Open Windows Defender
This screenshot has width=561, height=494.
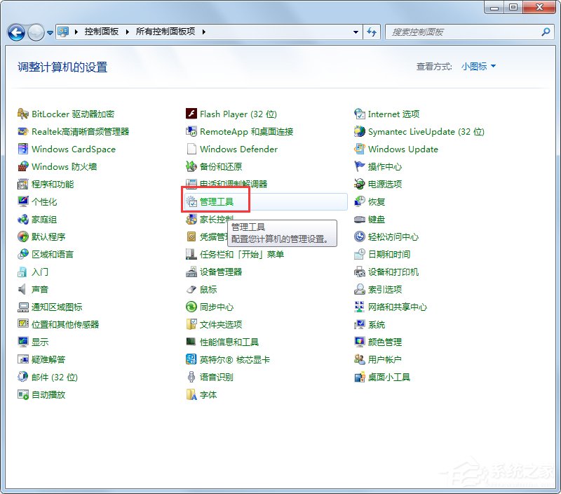click(238, 149)
